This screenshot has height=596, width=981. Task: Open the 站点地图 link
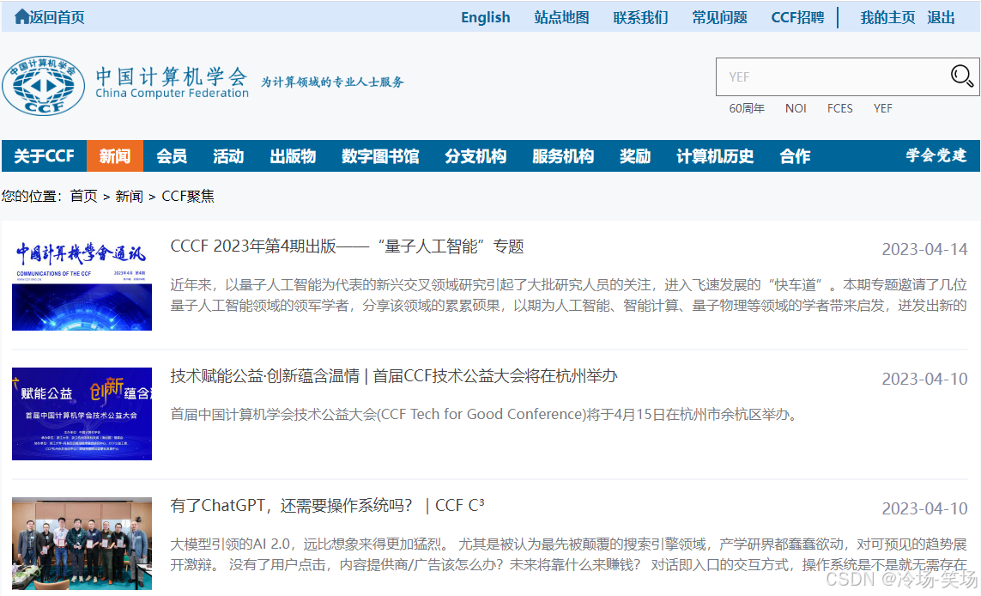[x=561, y=17]
